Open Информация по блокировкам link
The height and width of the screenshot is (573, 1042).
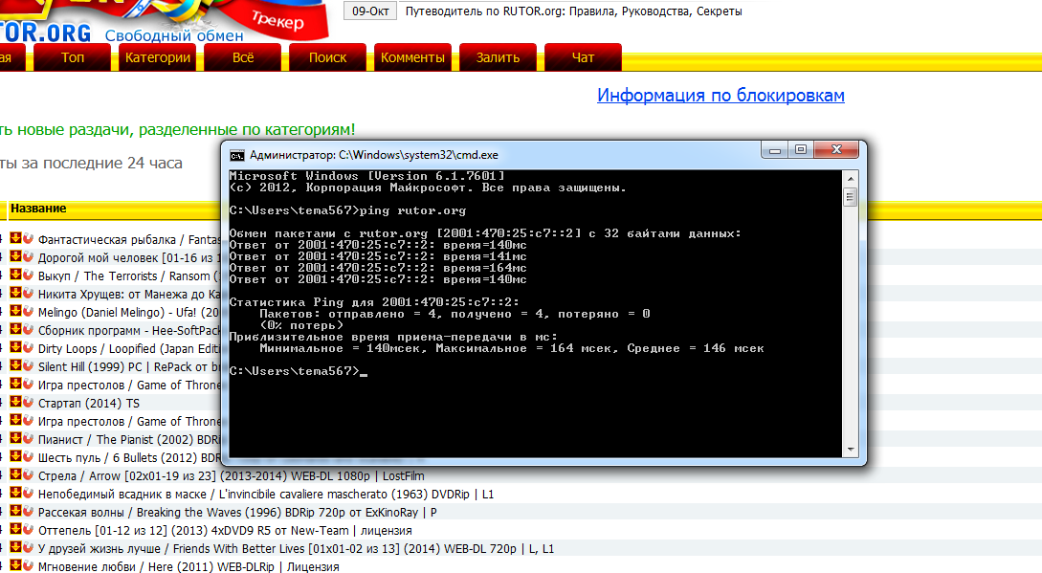(721, 96)
